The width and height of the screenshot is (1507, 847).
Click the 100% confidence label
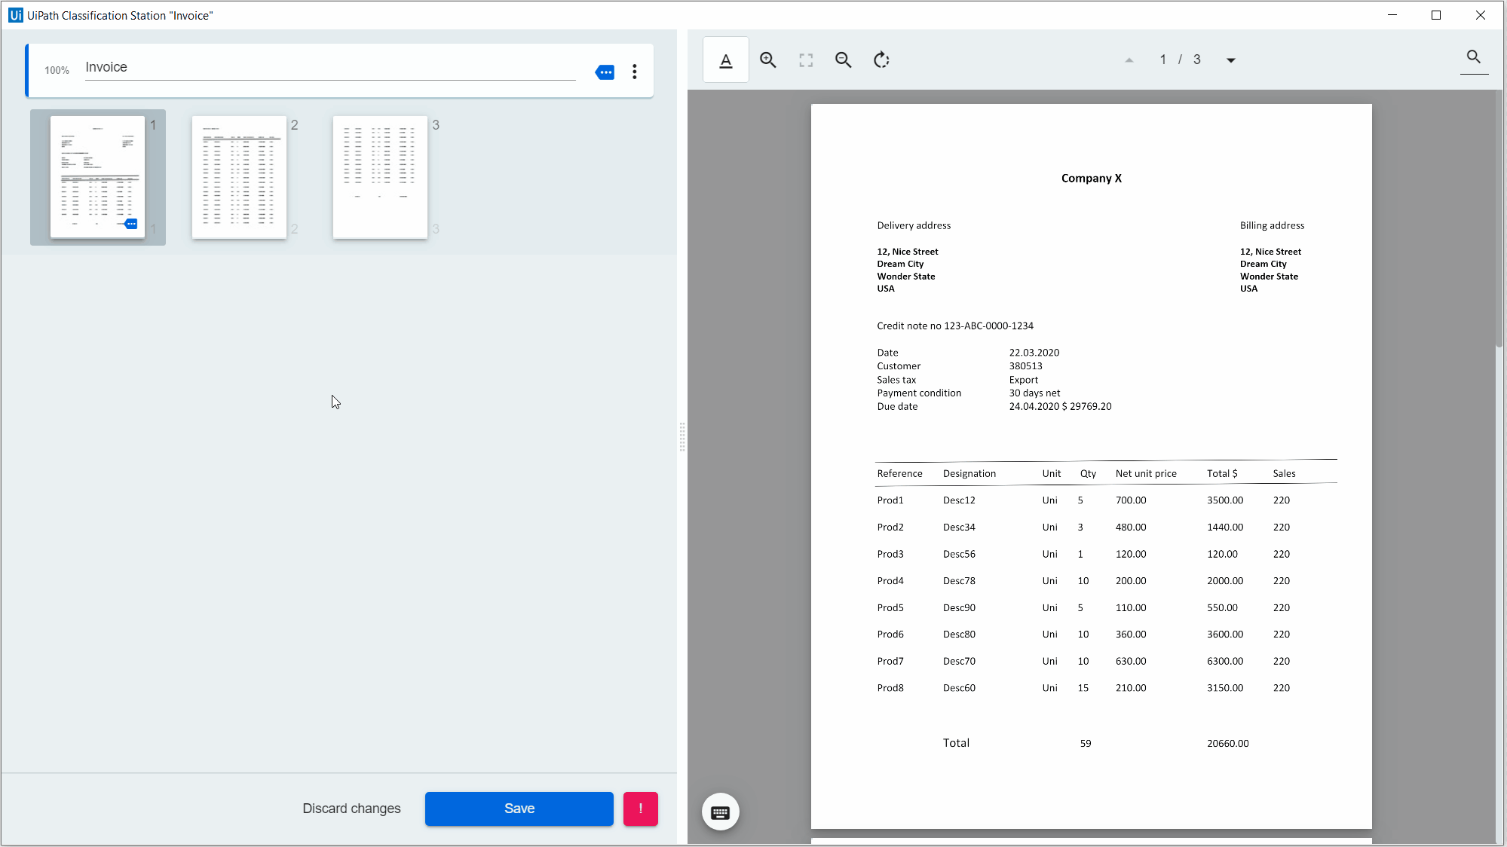click(x=57, y=70)
